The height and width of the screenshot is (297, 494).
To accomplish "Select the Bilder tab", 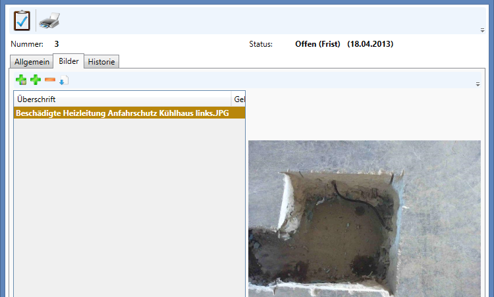I will tap(69, 61).
